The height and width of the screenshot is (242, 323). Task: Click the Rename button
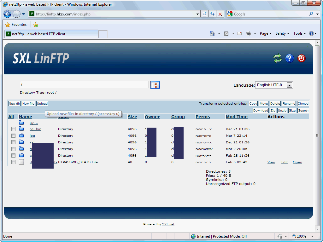tap(289, 103)
